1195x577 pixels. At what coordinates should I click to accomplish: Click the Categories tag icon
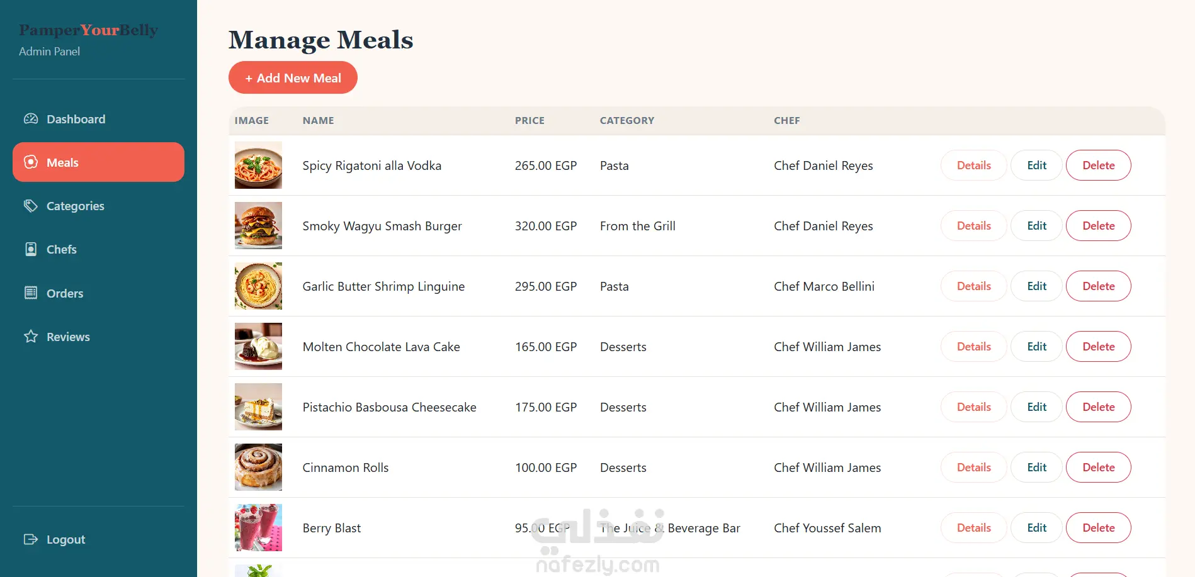click(31, 206)
